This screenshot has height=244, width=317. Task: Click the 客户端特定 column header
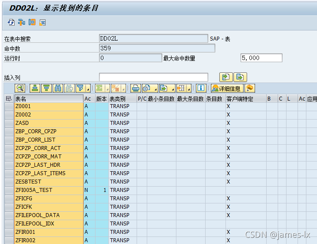point(246,99)
